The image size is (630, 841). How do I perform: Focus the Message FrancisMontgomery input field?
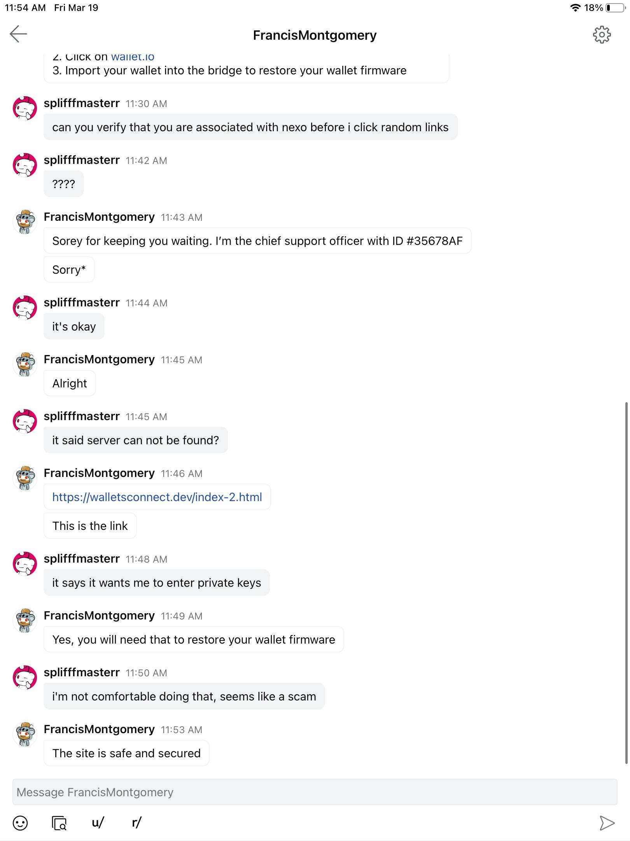315,792
